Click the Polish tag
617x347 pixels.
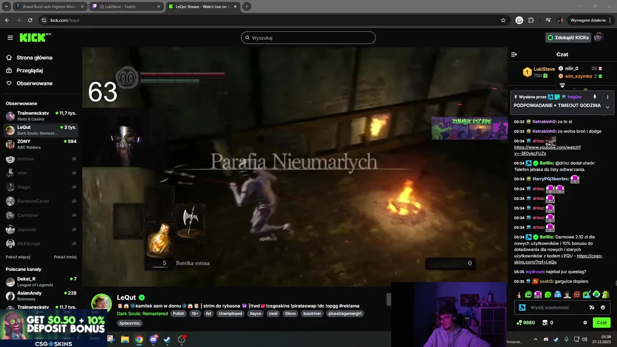click(x=178, y=313)
